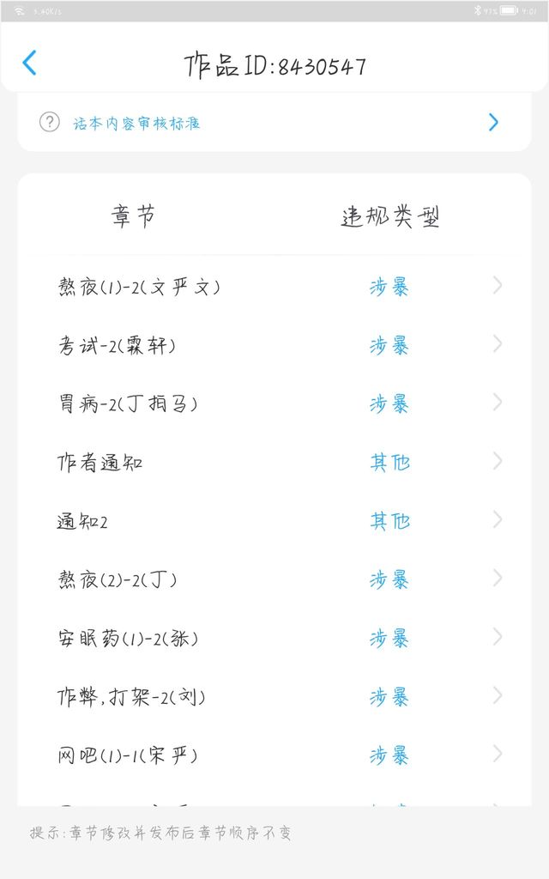Expand the 熬夜(1)-2(文严文) row chevron

click(x=498, y=286)
